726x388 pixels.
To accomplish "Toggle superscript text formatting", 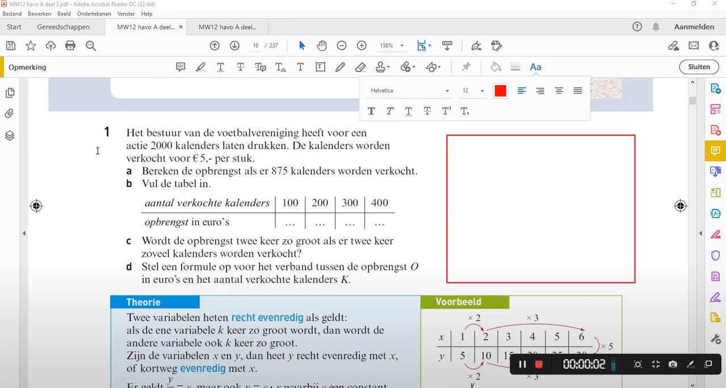I will [446, 111].
